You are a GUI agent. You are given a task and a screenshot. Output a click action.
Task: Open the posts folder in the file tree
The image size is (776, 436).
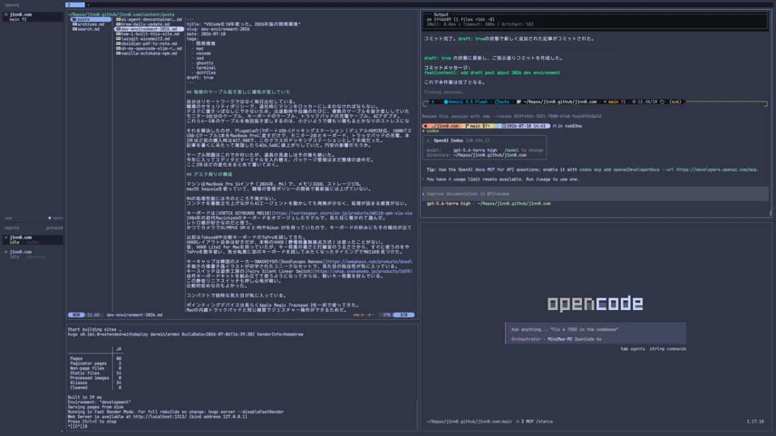tap(90, 19)
